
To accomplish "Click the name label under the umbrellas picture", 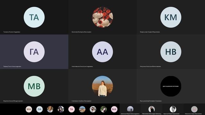I will coord(81,32).
